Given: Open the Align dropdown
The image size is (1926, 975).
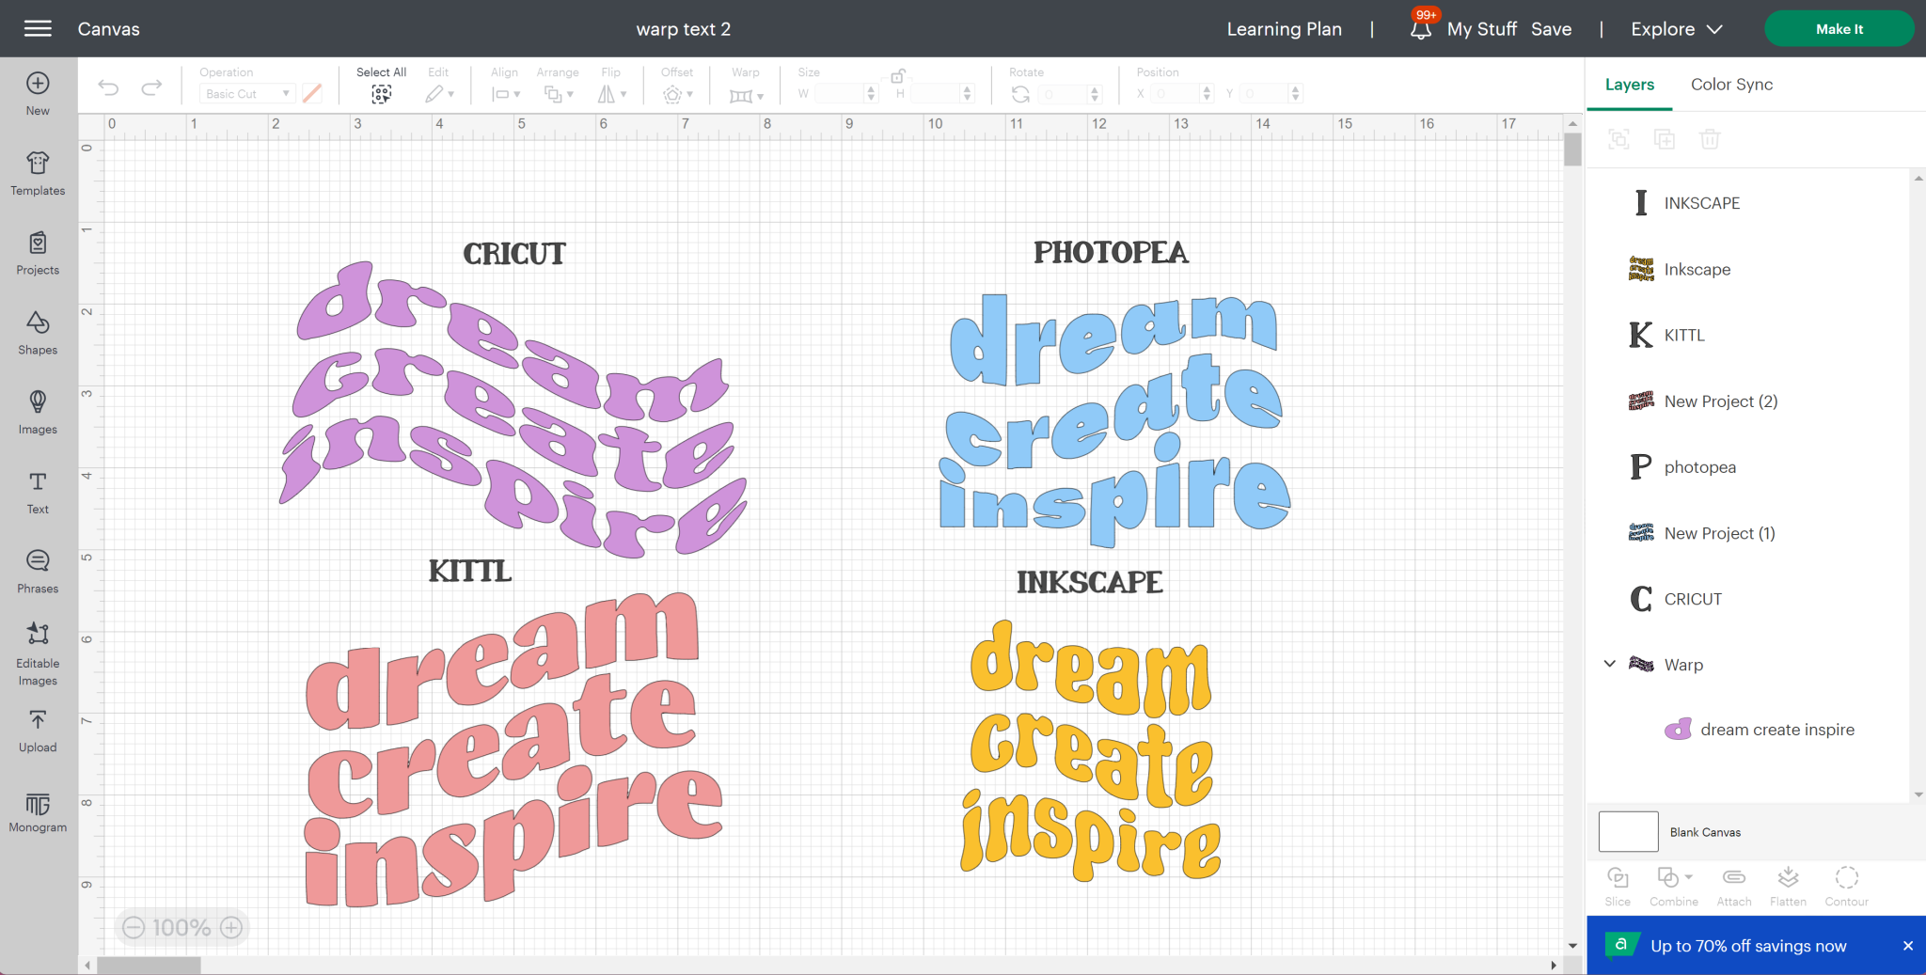Looking at the screenshot, I should (506, 94).
